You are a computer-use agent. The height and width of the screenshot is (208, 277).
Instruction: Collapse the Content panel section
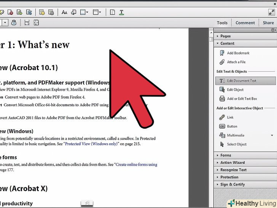point(245,43)
